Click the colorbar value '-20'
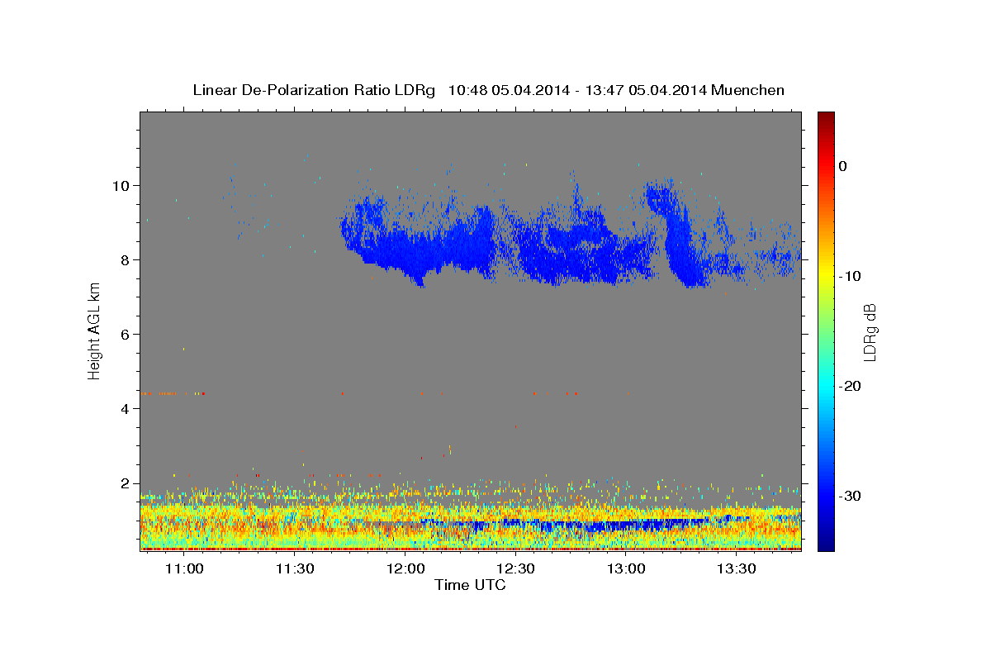The height and width of the screenshot is (661, 991). click(850, 386)
